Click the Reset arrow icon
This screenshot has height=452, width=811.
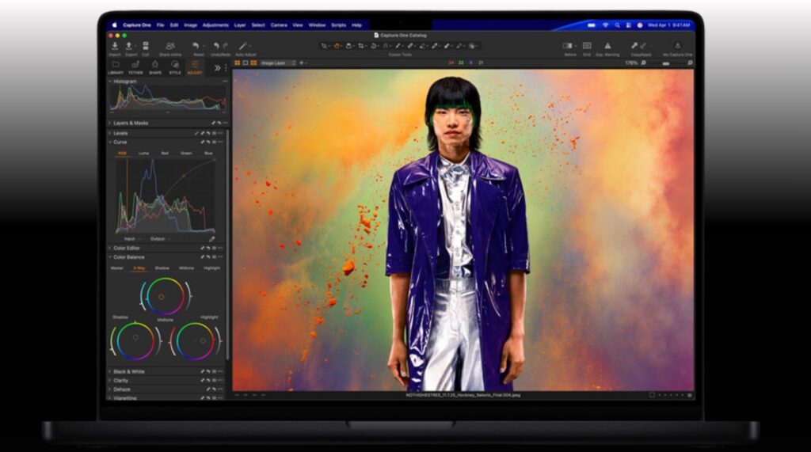(196, 46)
